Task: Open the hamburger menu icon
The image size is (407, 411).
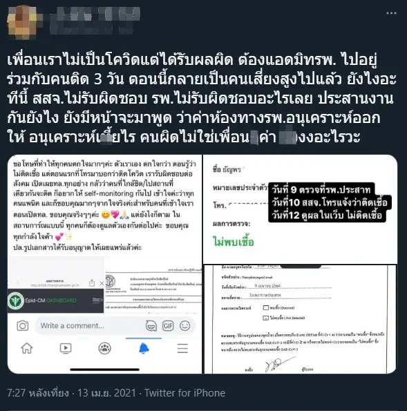Action: tap(182, 348)
